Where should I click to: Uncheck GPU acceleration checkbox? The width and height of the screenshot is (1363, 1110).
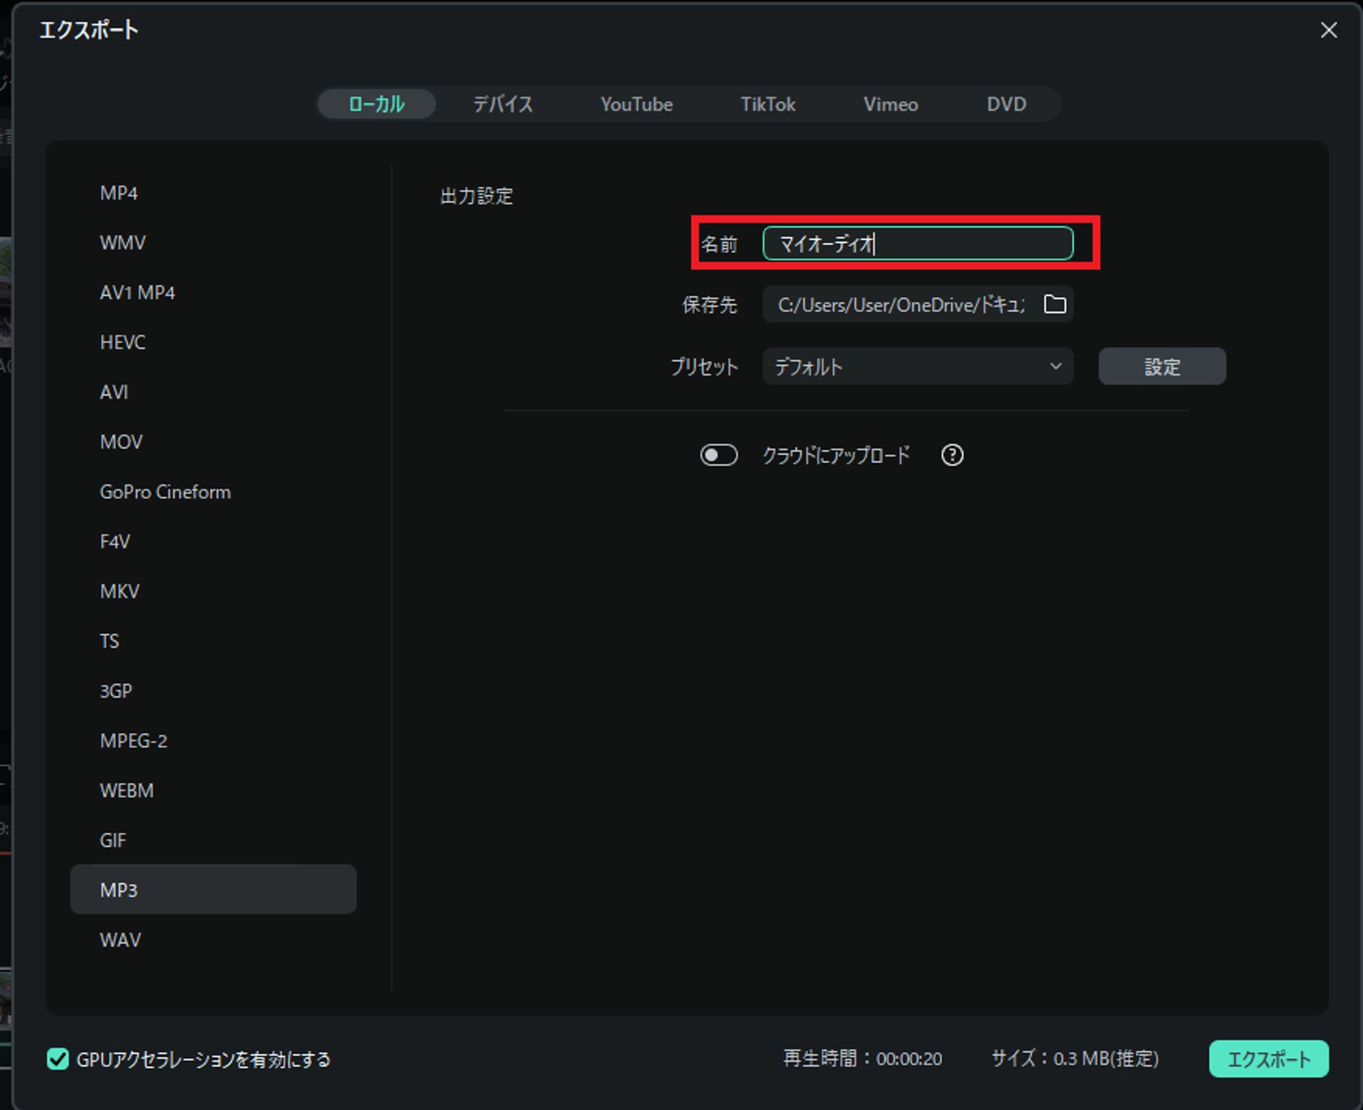click(x=58, y=1059)
